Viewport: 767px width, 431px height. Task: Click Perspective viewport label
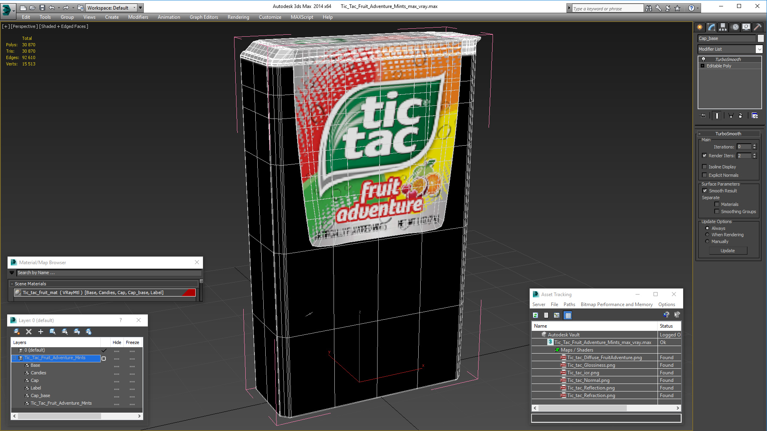pos(24,26)
